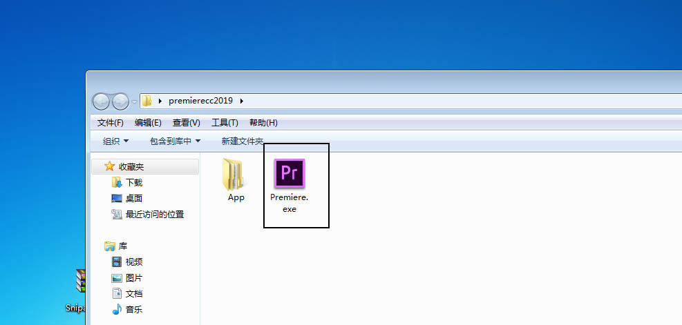
Task: Open the 帮助(H) menu
Action: click(x=263, y=123)
